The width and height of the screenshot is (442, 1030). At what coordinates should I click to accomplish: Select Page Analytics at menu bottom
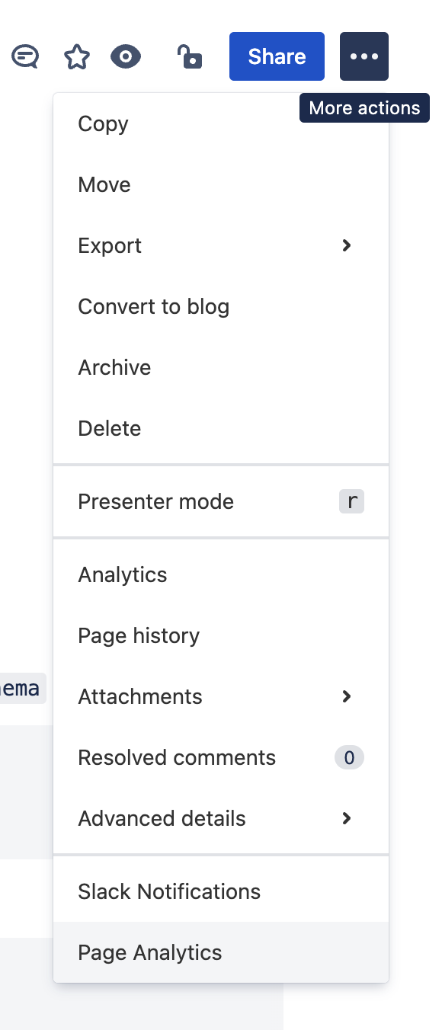tap(221, 952)
